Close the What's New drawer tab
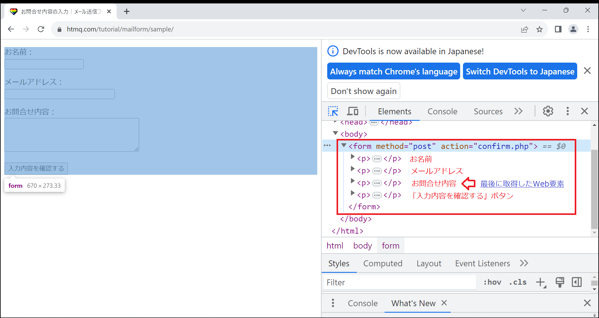The height and width of the screenshot is (318, 599). tap(444, 303)
